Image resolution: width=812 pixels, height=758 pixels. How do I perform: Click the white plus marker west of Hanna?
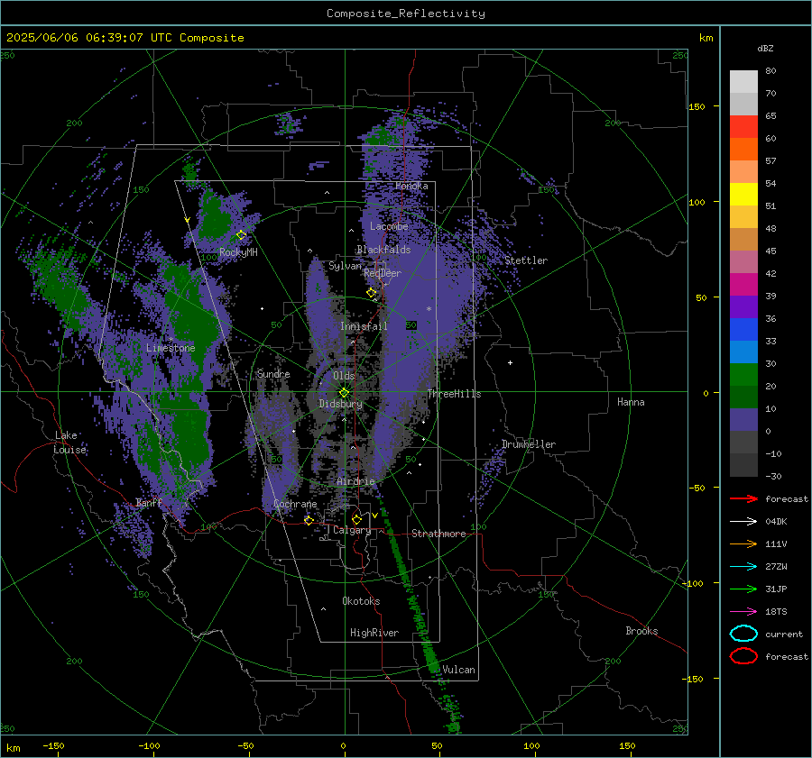coord(510,362)
